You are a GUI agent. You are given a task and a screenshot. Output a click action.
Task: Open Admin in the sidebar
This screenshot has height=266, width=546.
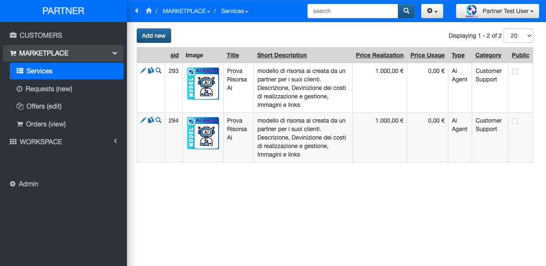coord(63,184)
